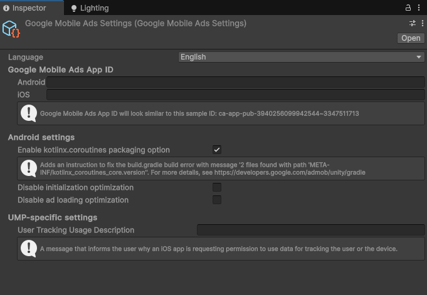
Task: Select the Inspector tab
Action: 25,8
